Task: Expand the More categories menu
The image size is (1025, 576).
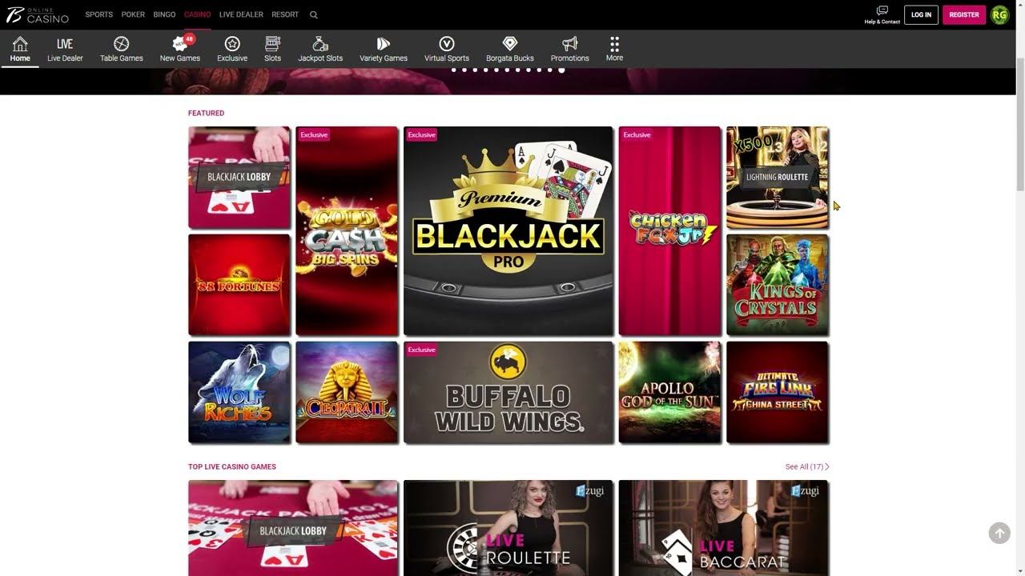Action: (x=614, y=49)
